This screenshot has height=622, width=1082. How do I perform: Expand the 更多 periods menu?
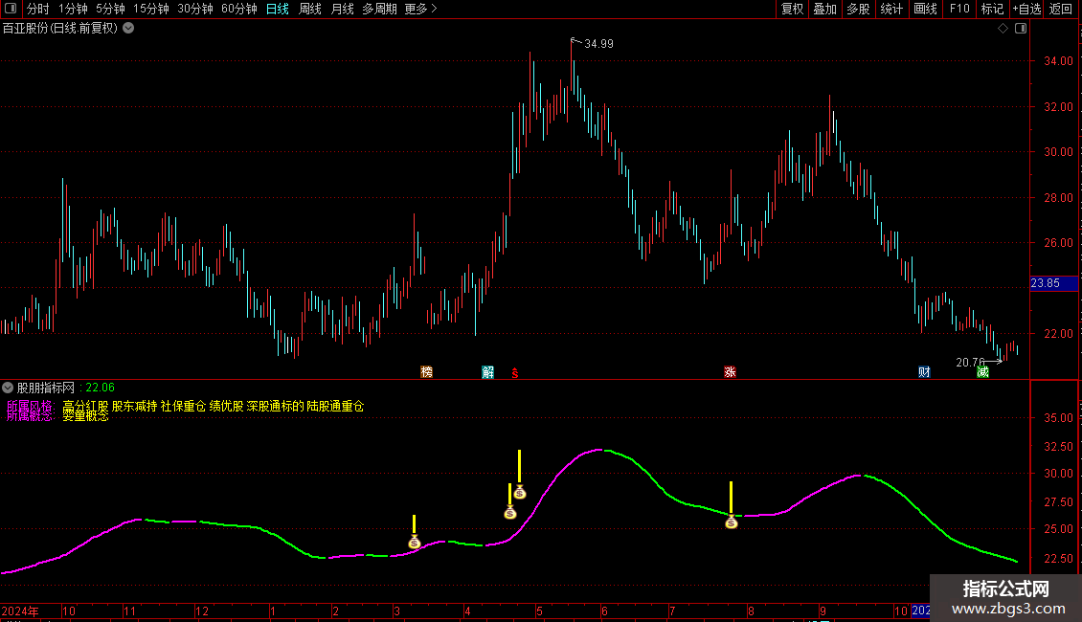420,9
